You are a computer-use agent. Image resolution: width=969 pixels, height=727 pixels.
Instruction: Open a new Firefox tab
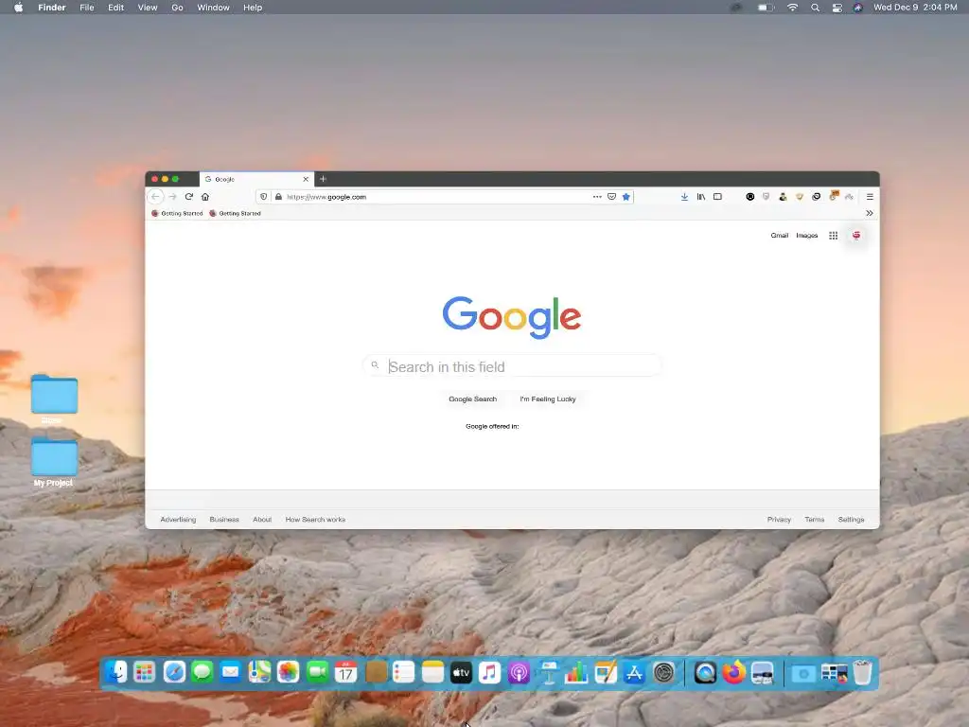pos(323,179)
